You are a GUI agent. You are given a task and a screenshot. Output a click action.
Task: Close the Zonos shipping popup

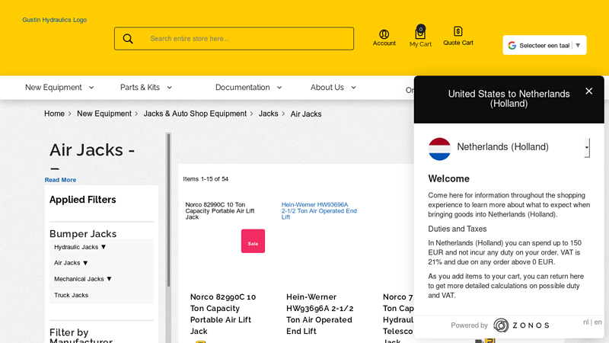tap(588, 91)
